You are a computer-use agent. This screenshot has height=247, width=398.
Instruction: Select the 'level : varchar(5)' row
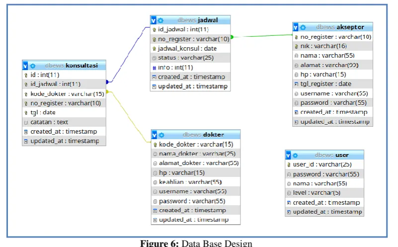[x=324, y=193]
